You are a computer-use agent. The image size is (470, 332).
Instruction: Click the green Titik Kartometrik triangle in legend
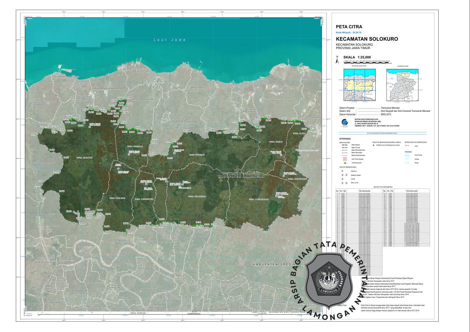(x=345, y=163)
